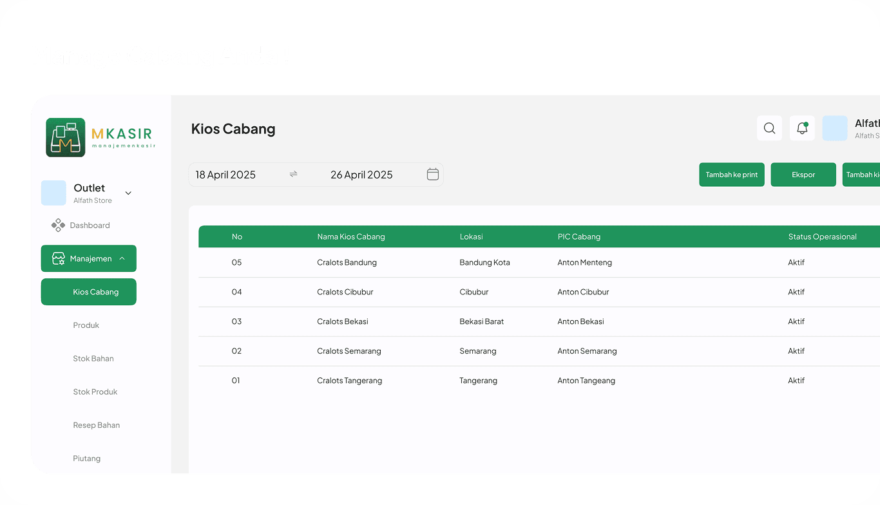
Task: Open the calendar date picker icon
Action: click(433, 175)
